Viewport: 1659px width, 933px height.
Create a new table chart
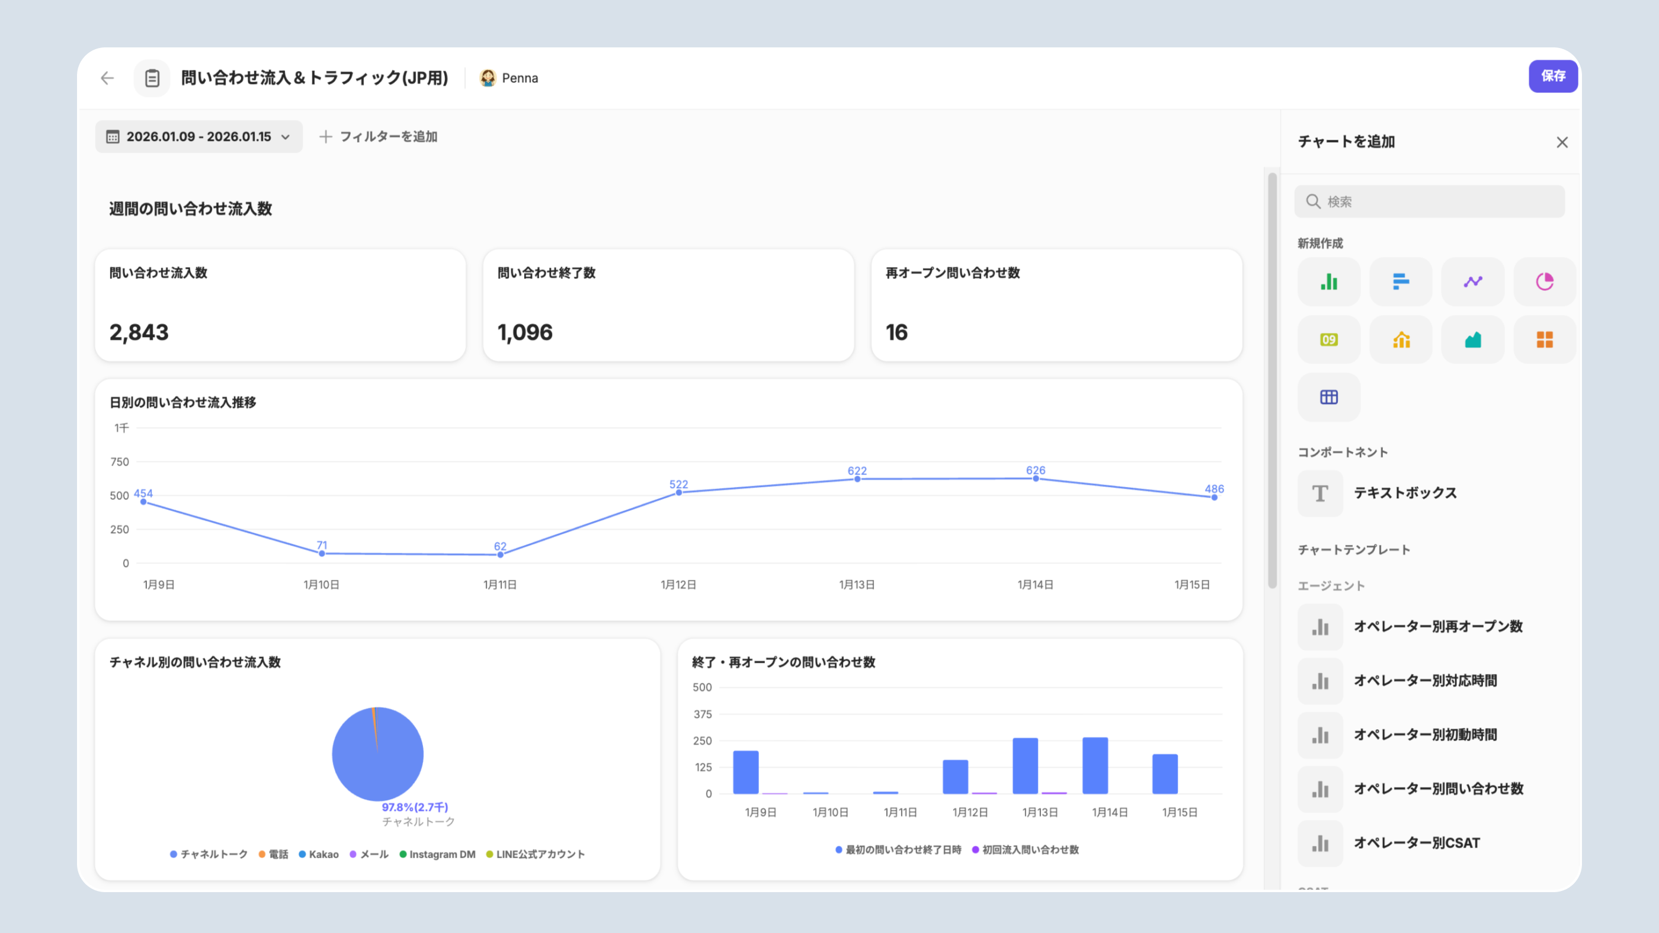[1328, 397]
